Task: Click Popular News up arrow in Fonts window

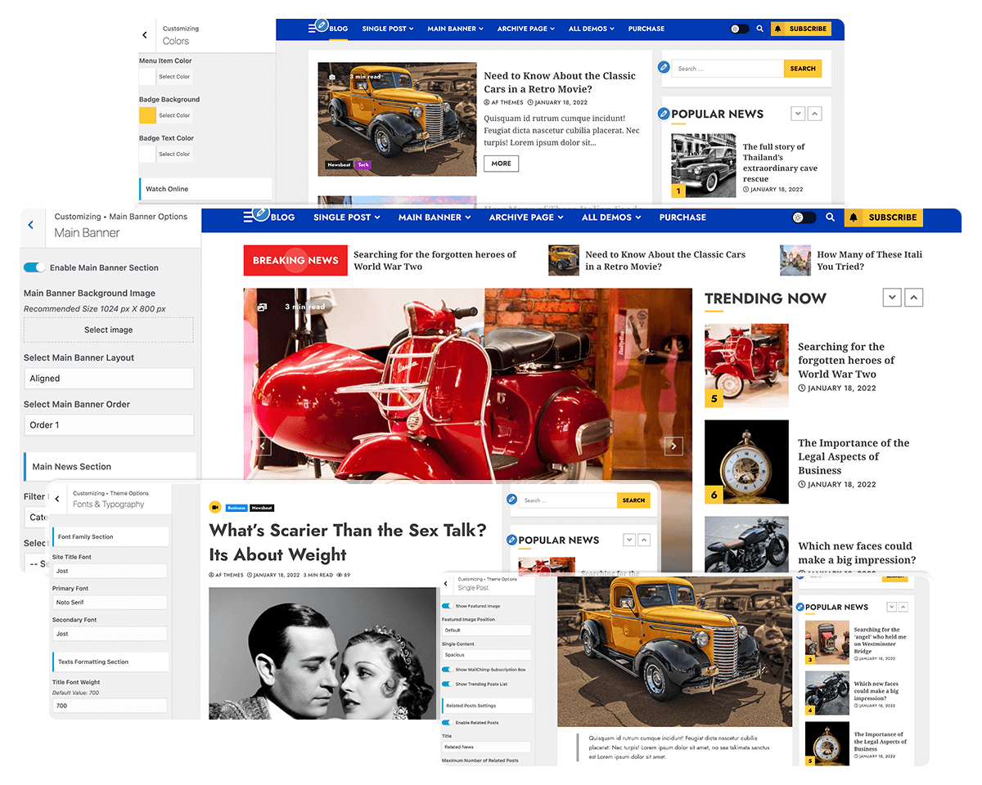Action: click(644, 540)
